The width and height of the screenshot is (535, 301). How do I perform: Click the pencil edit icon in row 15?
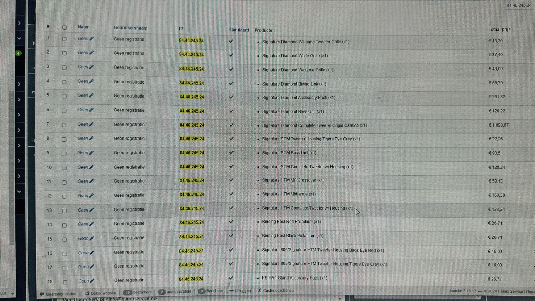point(92,238)
